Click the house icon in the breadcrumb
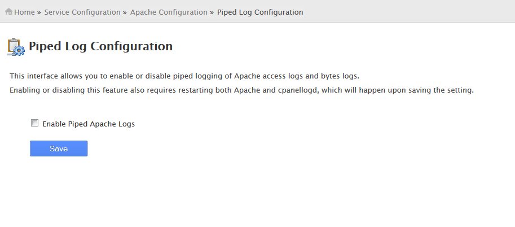This screenshot has width=515, height=227. click(x=9, y=11)
